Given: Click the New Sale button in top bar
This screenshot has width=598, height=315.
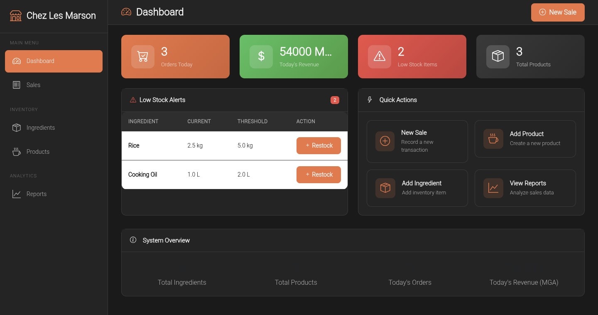Looking at the screenshot, I should pyautogui.click(x=558, y=12).
